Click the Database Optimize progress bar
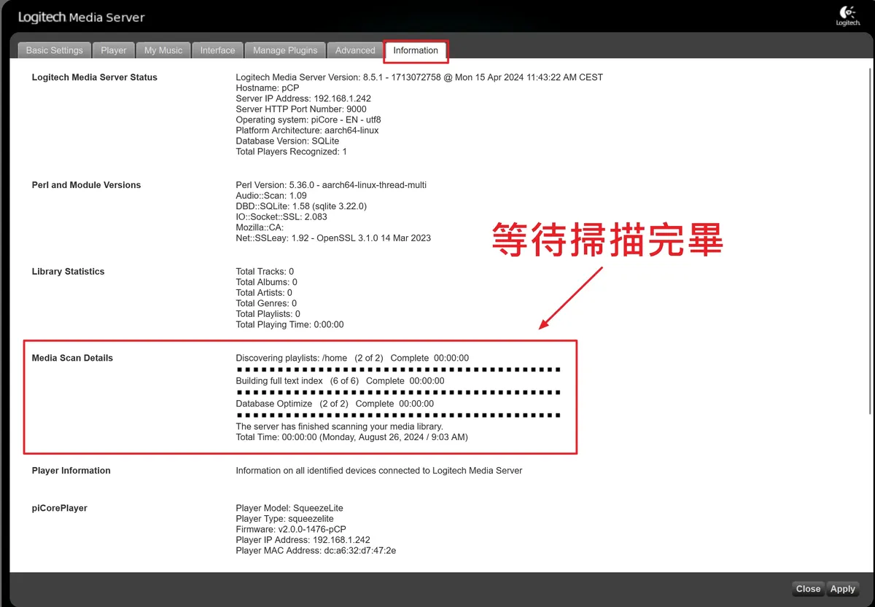The height and width of the screenshot is (607, 875). click(x=399, y=415)
